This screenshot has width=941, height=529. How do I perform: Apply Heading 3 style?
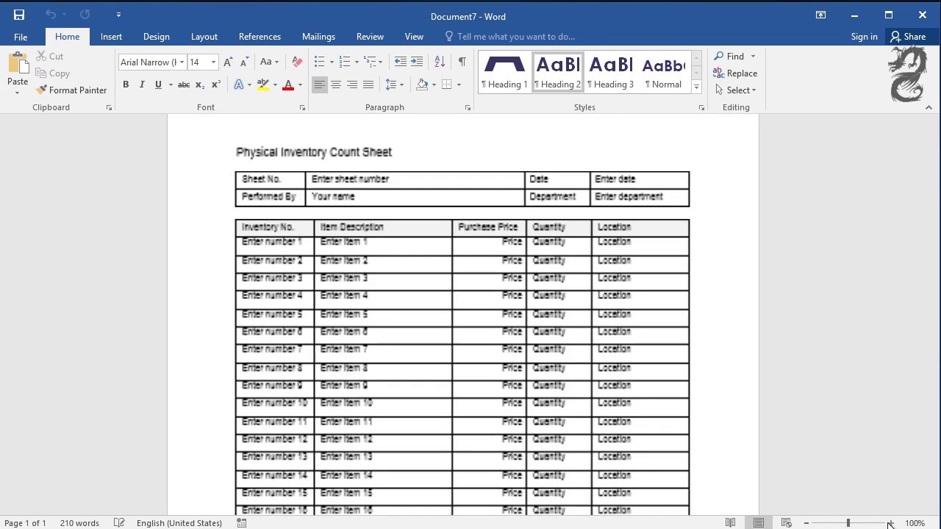(x=610, y=72)
